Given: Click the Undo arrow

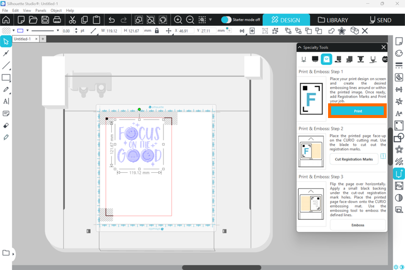Looking at the screenshot, I should [x=111, y=20].
